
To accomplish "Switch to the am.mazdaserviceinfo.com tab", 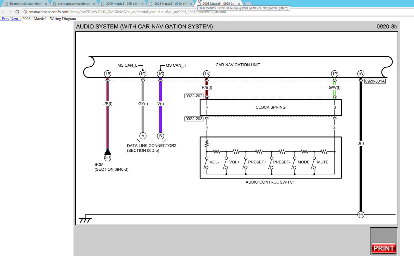I will 74,4.
